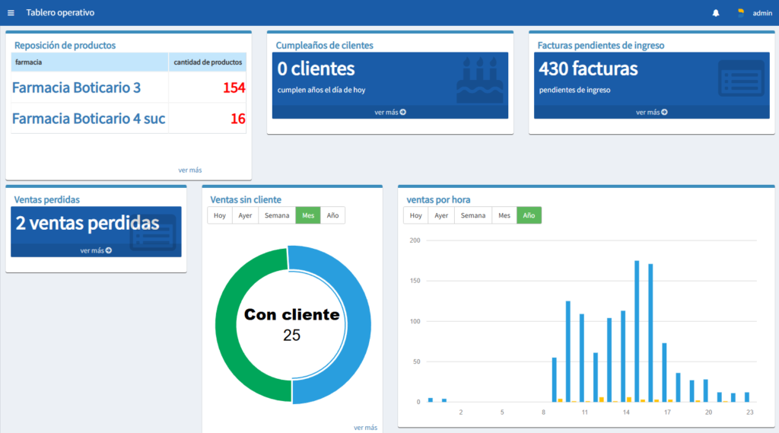Image resolution: width=779 pixels, height=433 pixels.
Task: Click the notification bell icon
Action: 715,13
